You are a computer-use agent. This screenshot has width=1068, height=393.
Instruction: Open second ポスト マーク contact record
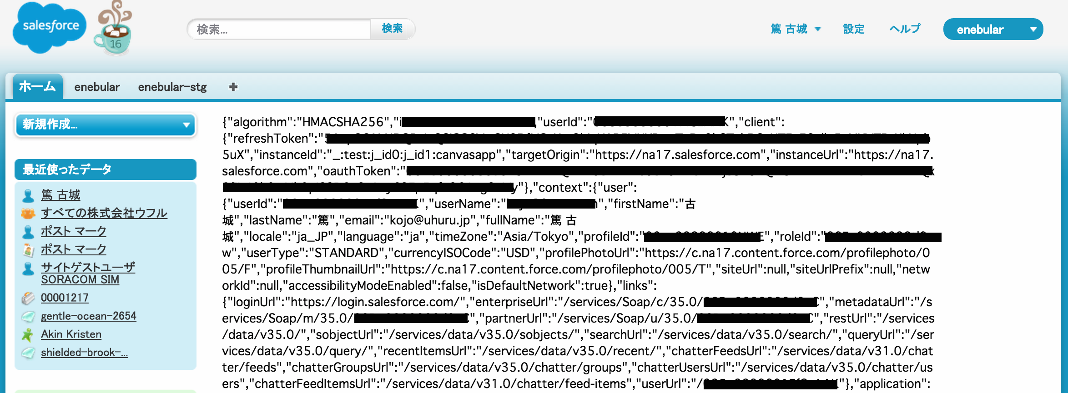[74, 249]
